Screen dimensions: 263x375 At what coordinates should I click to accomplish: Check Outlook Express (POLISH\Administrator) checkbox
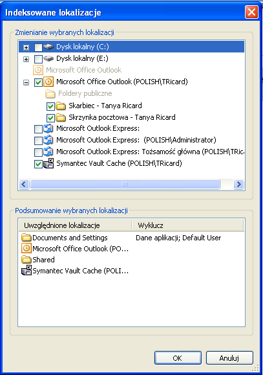38,141
